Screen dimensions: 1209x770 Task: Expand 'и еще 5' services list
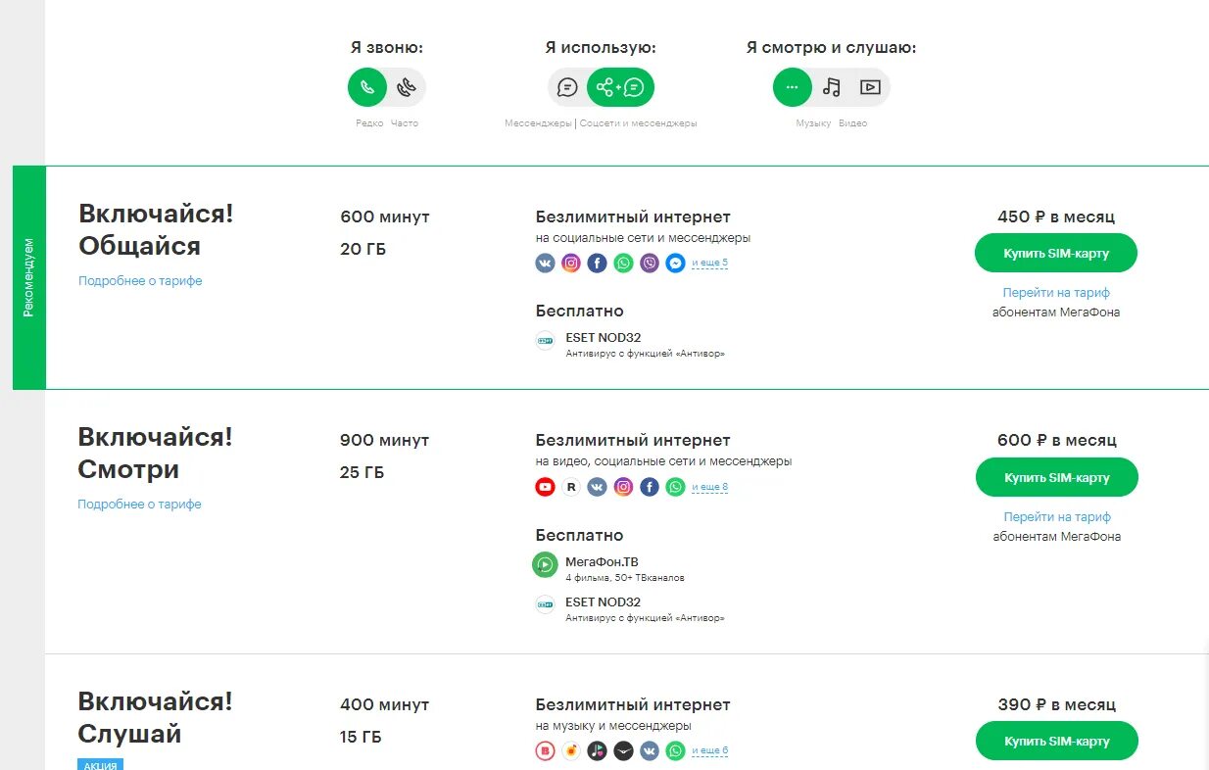pyautogui.click(x=709, y=264)
